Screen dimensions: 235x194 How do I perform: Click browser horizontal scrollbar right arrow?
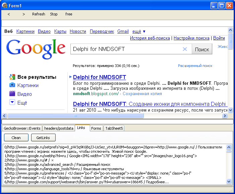(x=225, y=116)
